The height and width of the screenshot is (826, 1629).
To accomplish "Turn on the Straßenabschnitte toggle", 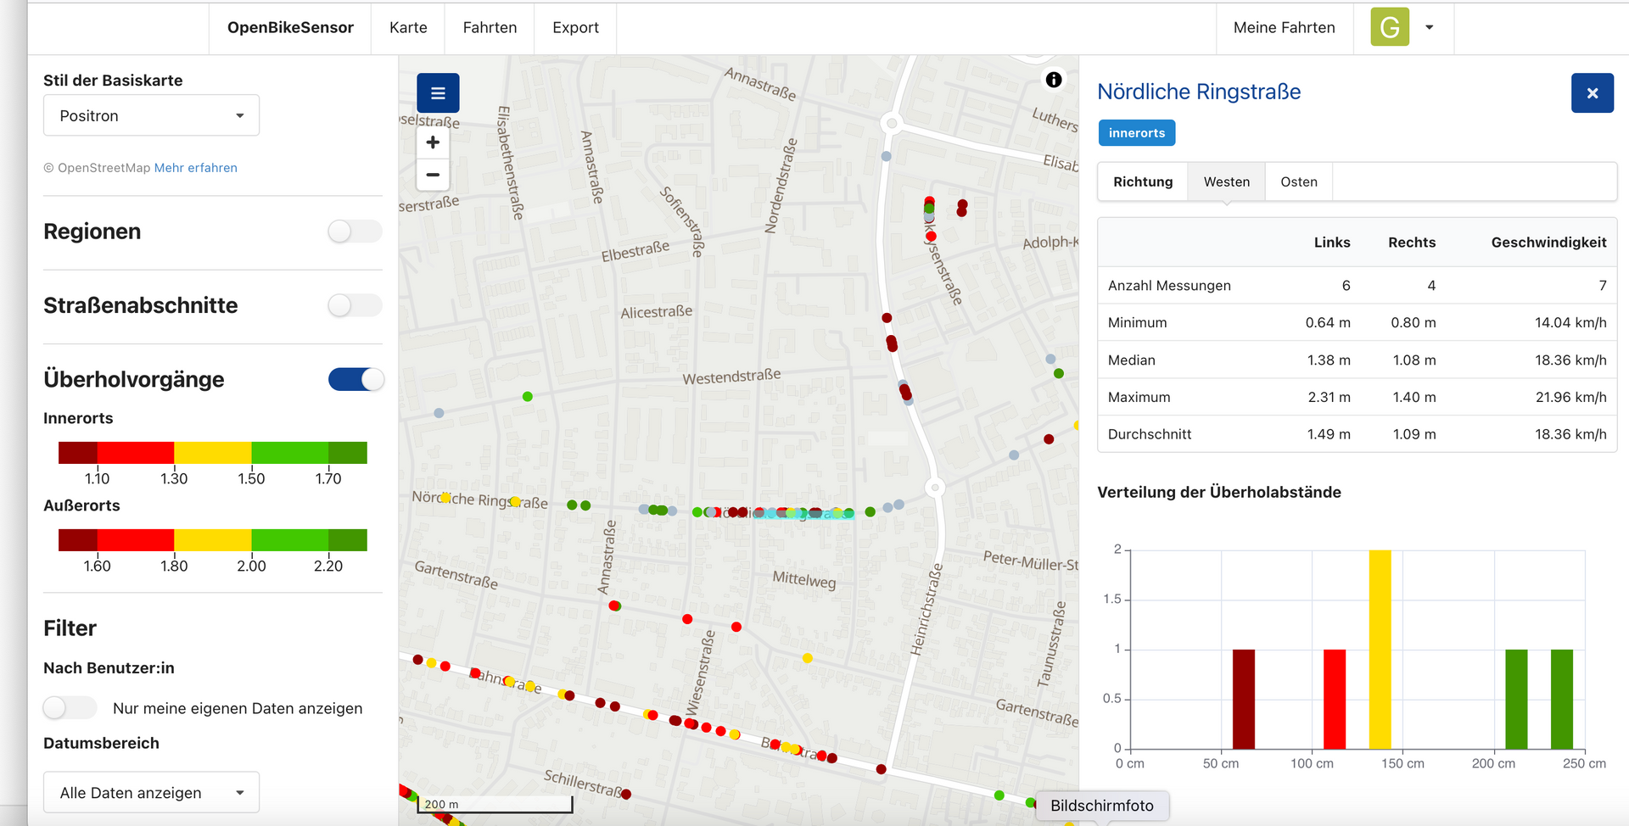I will (355, 305).
